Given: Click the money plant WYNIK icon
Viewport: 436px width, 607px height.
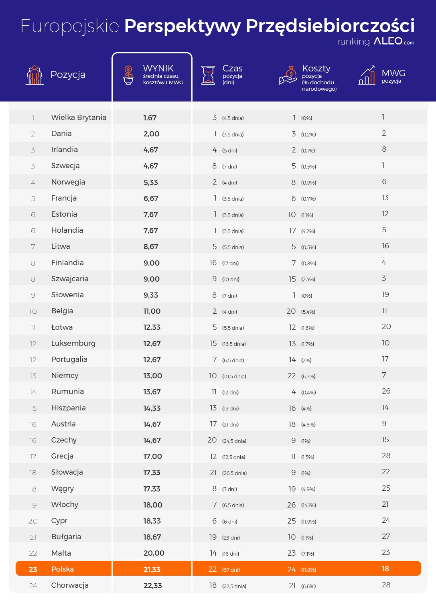Looking at the screenshot, I should click(128, 75).
